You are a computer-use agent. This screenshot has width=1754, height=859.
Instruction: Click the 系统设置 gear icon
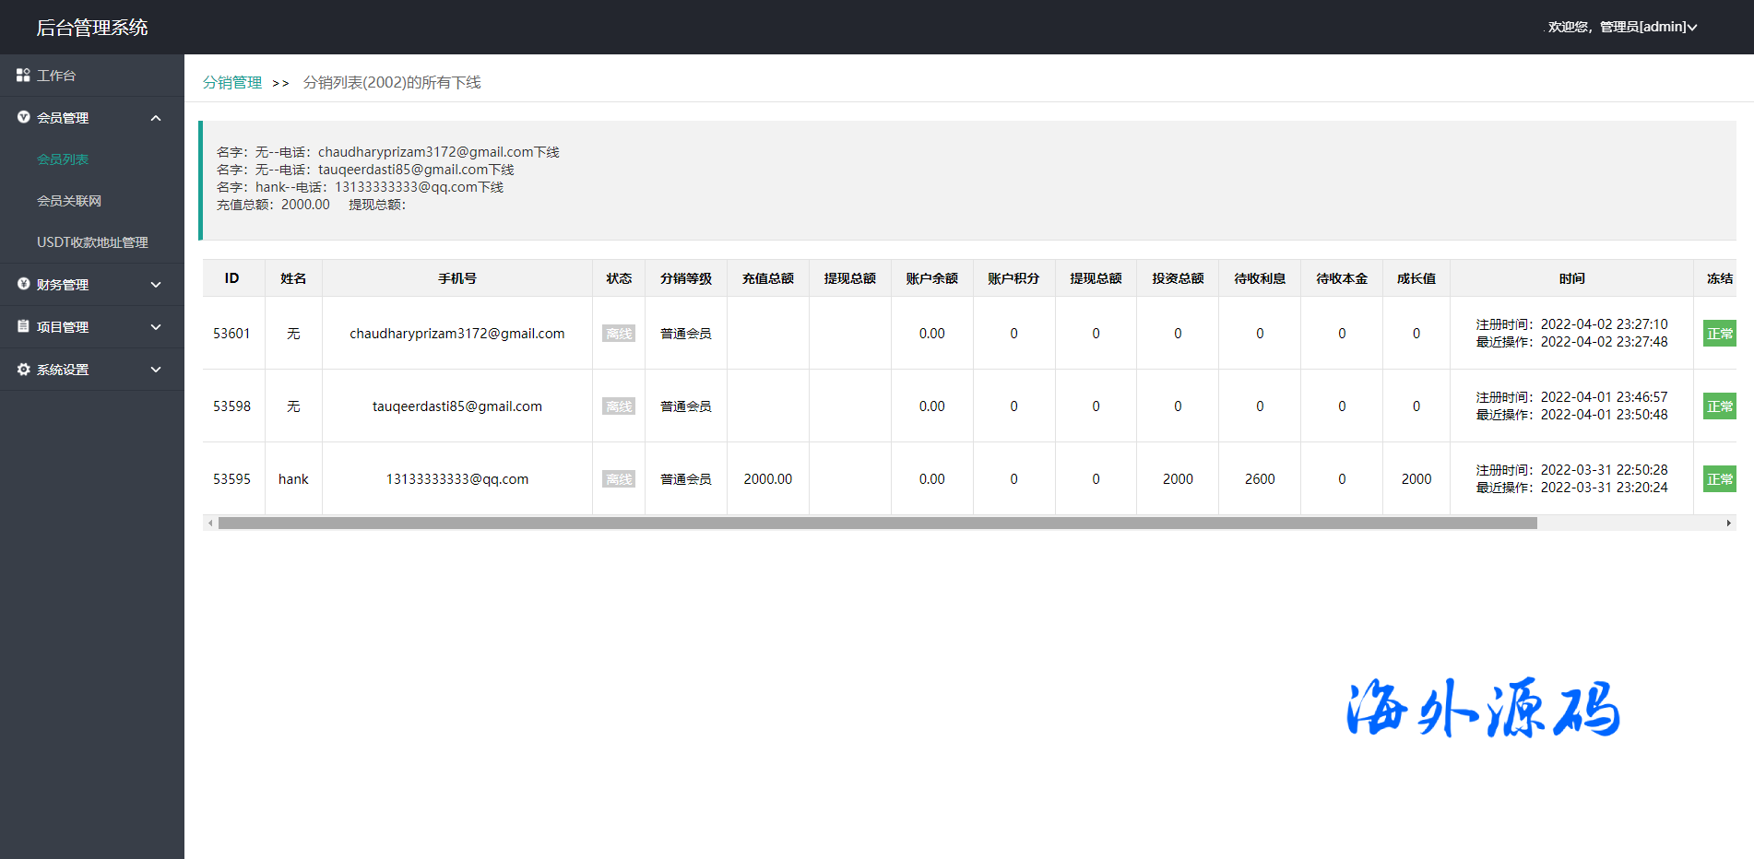point(23,369)
